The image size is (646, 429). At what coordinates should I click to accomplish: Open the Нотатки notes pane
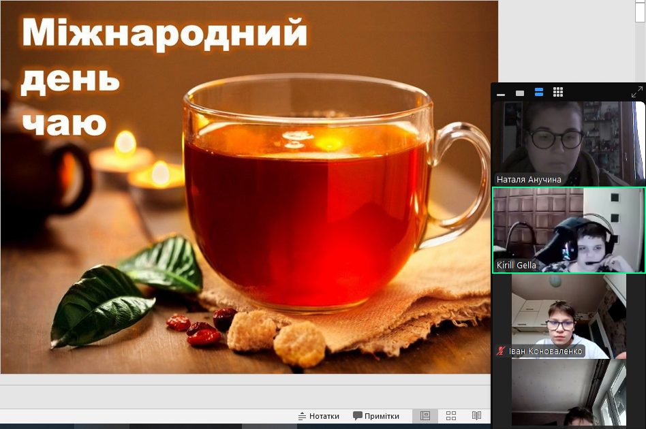pos(318,416)
